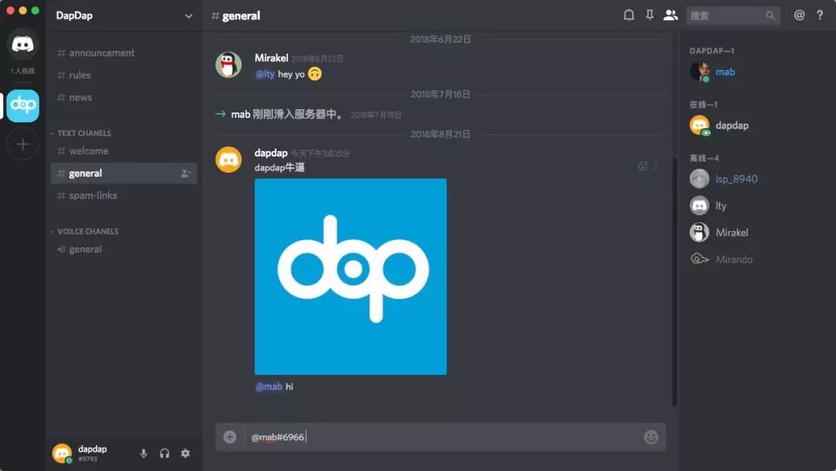The image size is (836, 471).
Task: Collapse the VOILCE CHANELS category
Action: (x=84, y=231)
